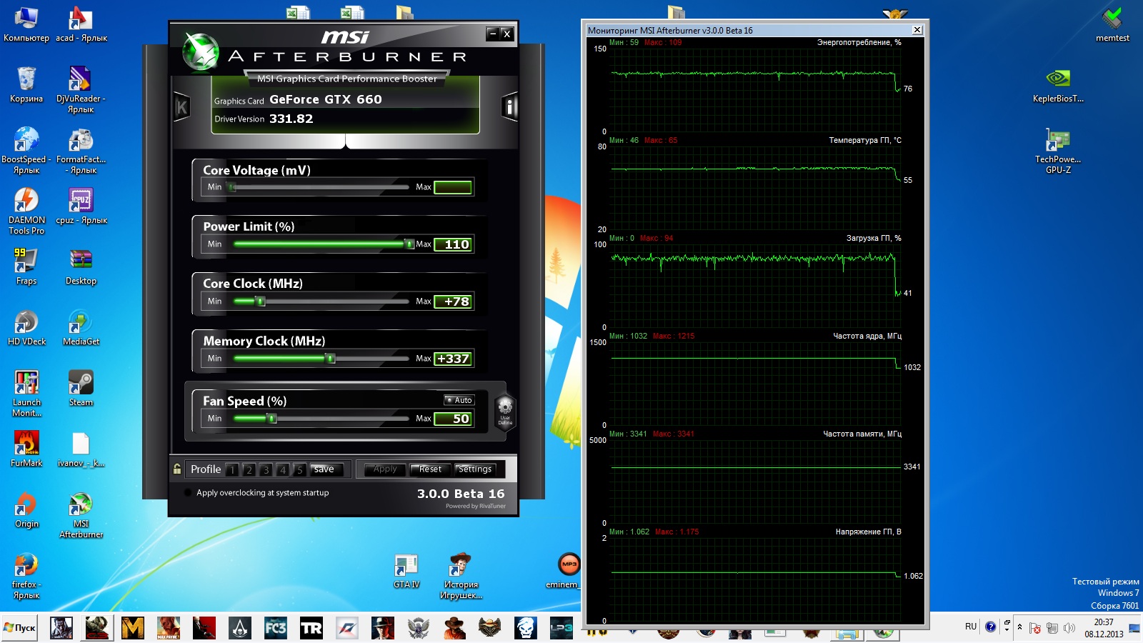
Task: Open the info panel side button
Action: tap(509, 107)
